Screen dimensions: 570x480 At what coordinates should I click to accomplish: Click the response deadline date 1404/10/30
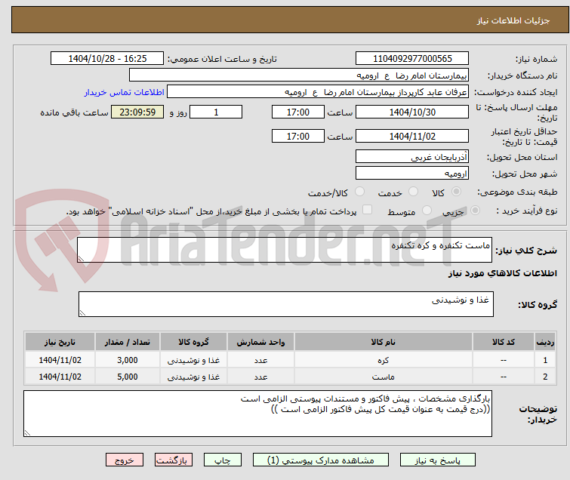click(x=412, y=112)
